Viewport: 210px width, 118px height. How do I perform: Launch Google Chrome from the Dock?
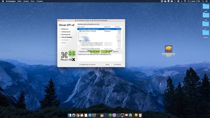coord(78,115)
